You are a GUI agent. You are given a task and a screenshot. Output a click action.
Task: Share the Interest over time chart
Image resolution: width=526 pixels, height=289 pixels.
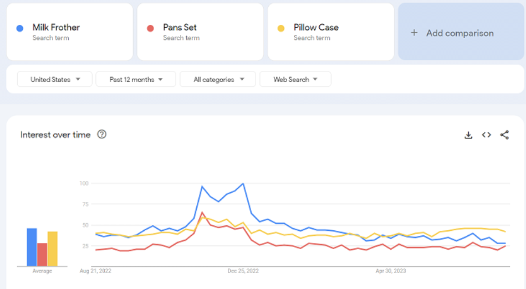(x=504, y=135)
